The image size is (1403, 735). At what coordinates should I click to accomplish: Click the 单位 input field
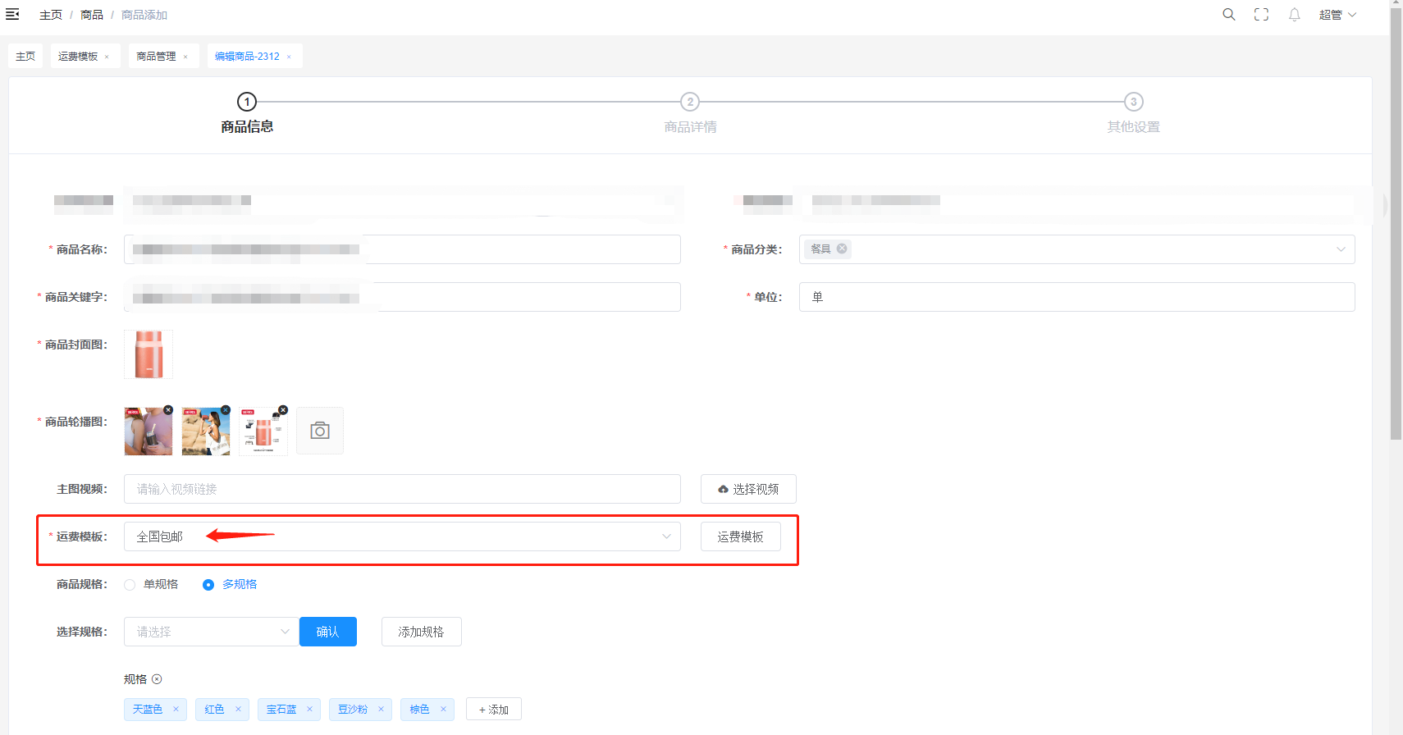click(1076, 297)
